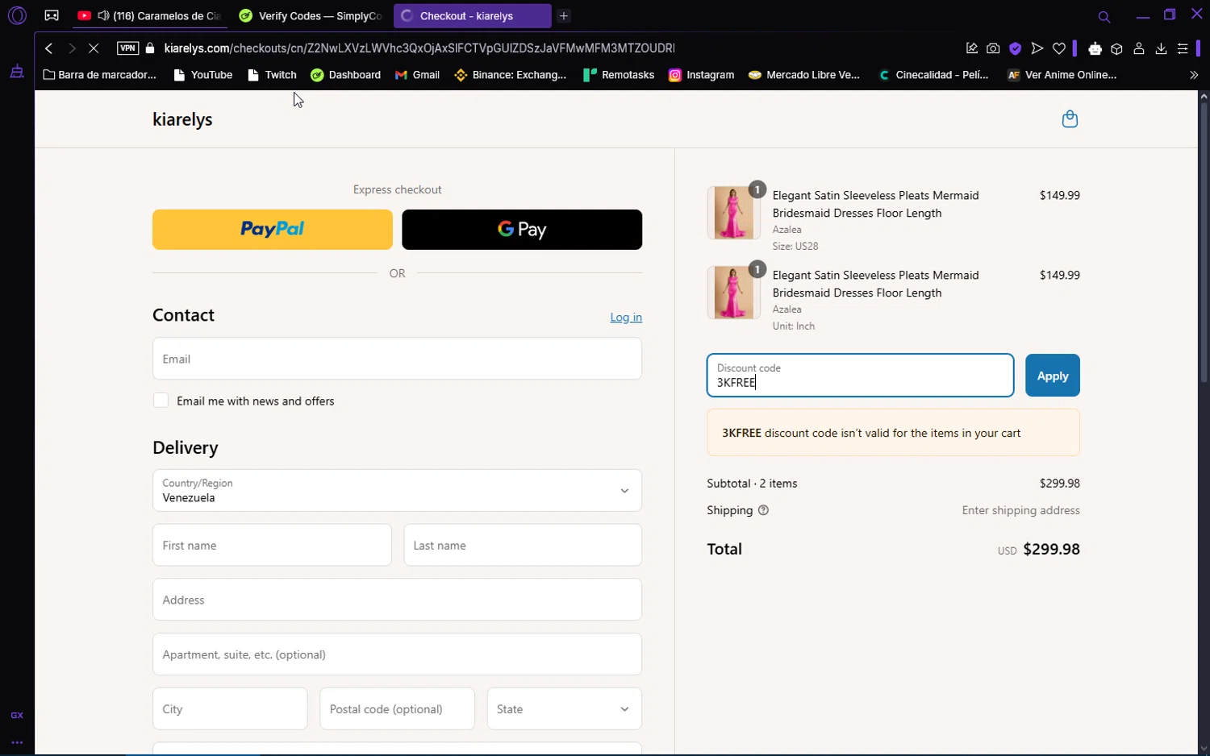Open the shopping bag cart icon
This screenshot has height=756, width=1210.
(x=1070, y=119)
